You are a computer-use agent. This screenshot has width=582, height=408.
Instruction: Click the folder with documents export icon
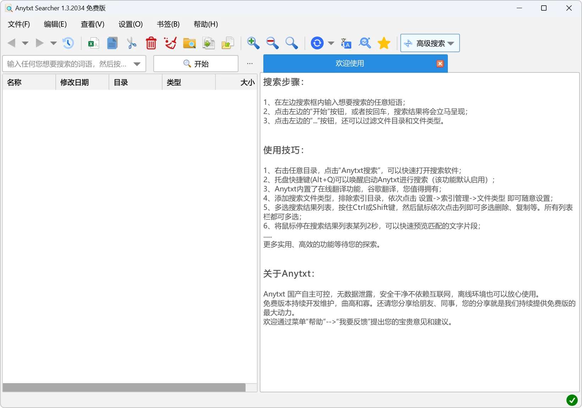[228, 43]
